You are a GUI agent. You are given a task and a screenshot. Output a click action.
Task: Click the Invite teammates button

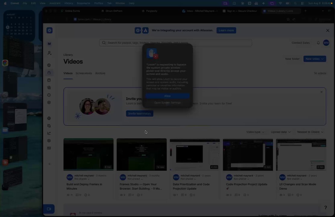pyautogui.click(x=139, y=114)
